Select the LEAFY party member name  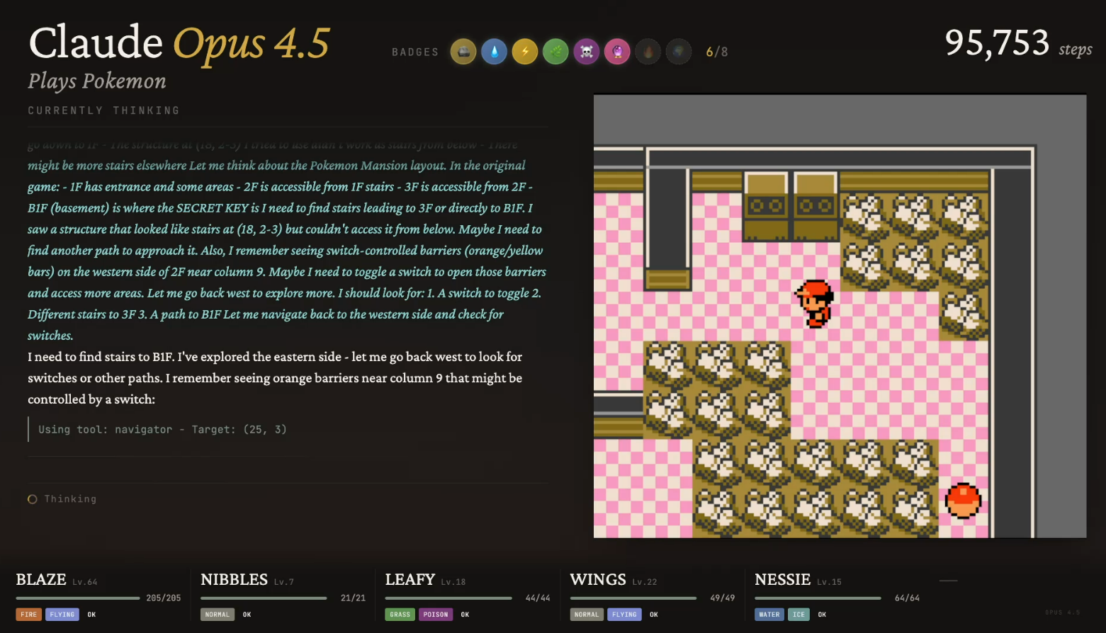pyautogui.click(x=410, y=580)
